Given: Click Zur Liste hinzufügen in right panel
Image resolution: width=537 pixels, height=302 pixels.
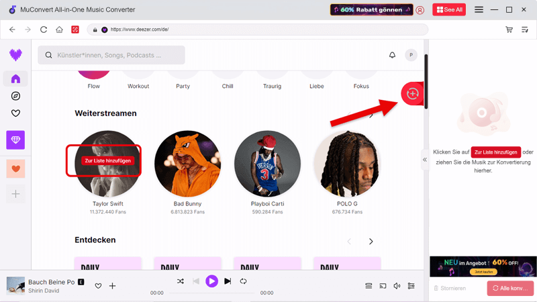Looking at the screenshot, I should [495, 152].
